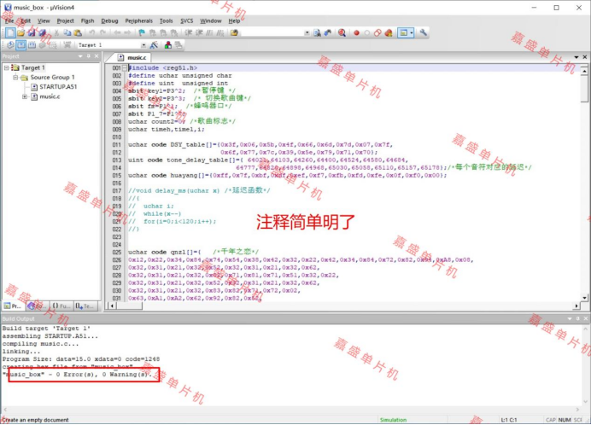591x425 pixels.
Task: Open the Help menu
Action: click(234, 20)
